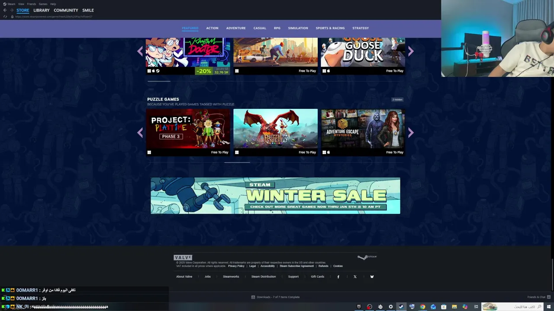Open File Explorer from the taskbar
Image resolution: width=554 pixels, height=311 pixels.
pyautogui.click(x=454, y=307)
